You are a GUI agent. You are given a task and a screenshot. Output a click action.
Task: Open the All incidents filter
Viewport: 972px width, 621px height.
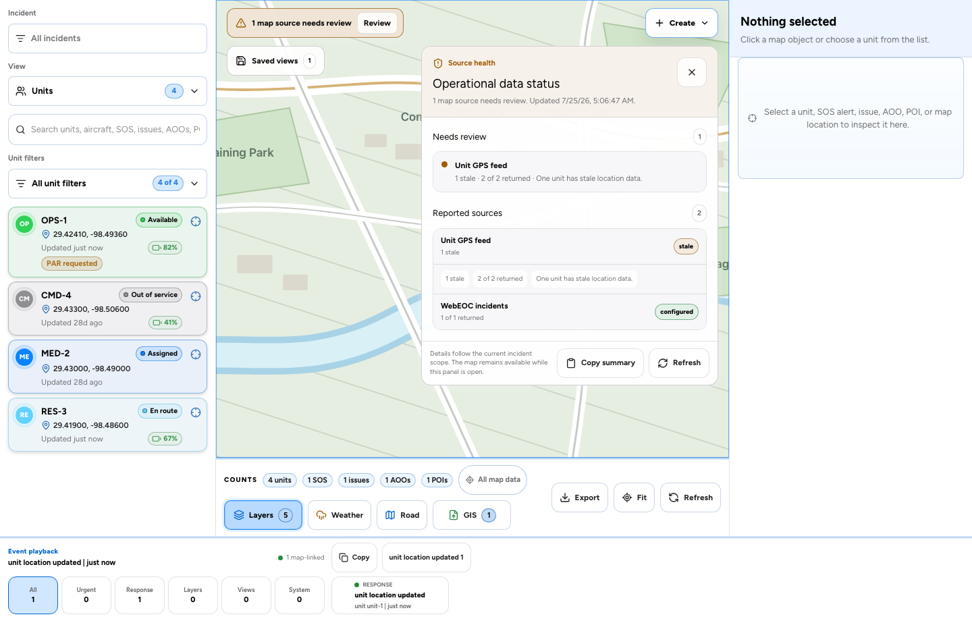click(107, 38)
